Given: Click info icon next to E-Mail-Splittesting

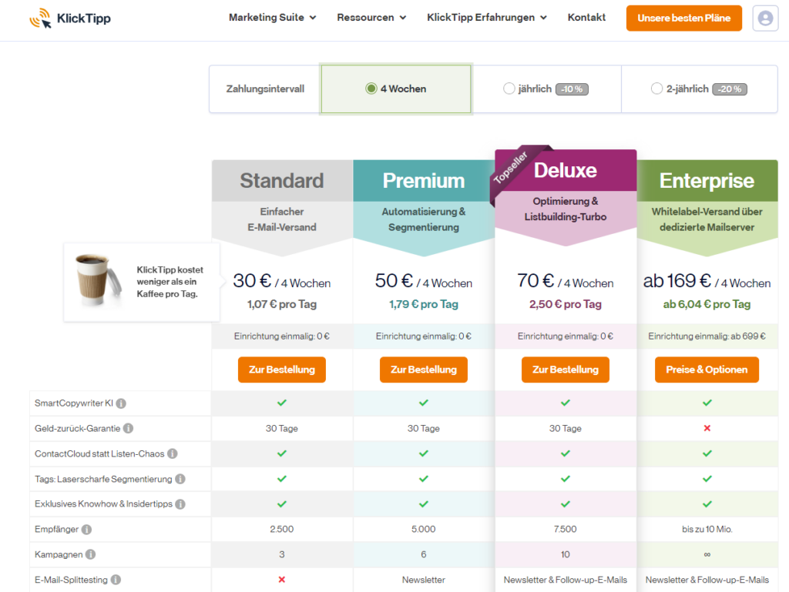Looking at the screenshot, I should click(116, 580).
